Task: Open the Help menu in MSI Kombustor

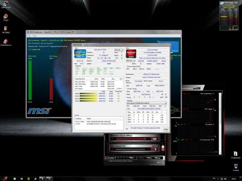Action: (34, 36)
